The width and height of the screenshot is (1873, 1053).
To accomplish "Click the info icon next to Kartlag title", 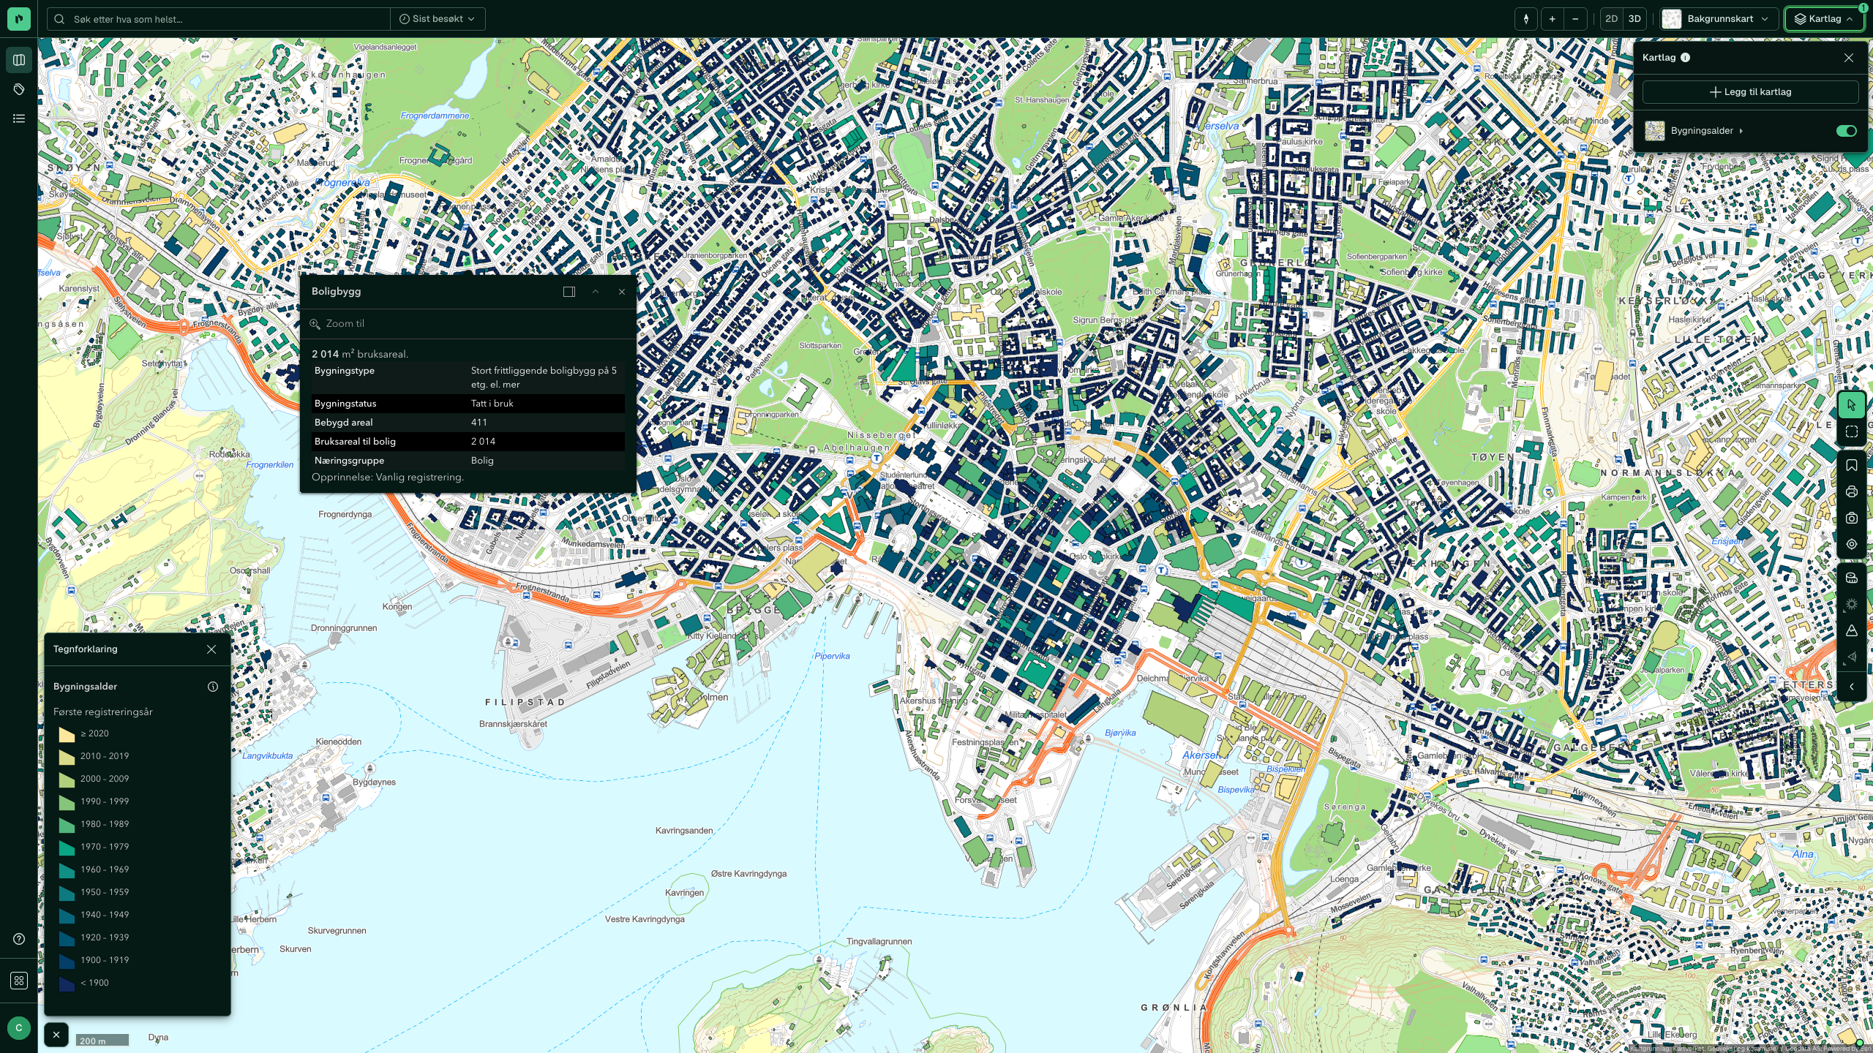I will pos(1685,58).
